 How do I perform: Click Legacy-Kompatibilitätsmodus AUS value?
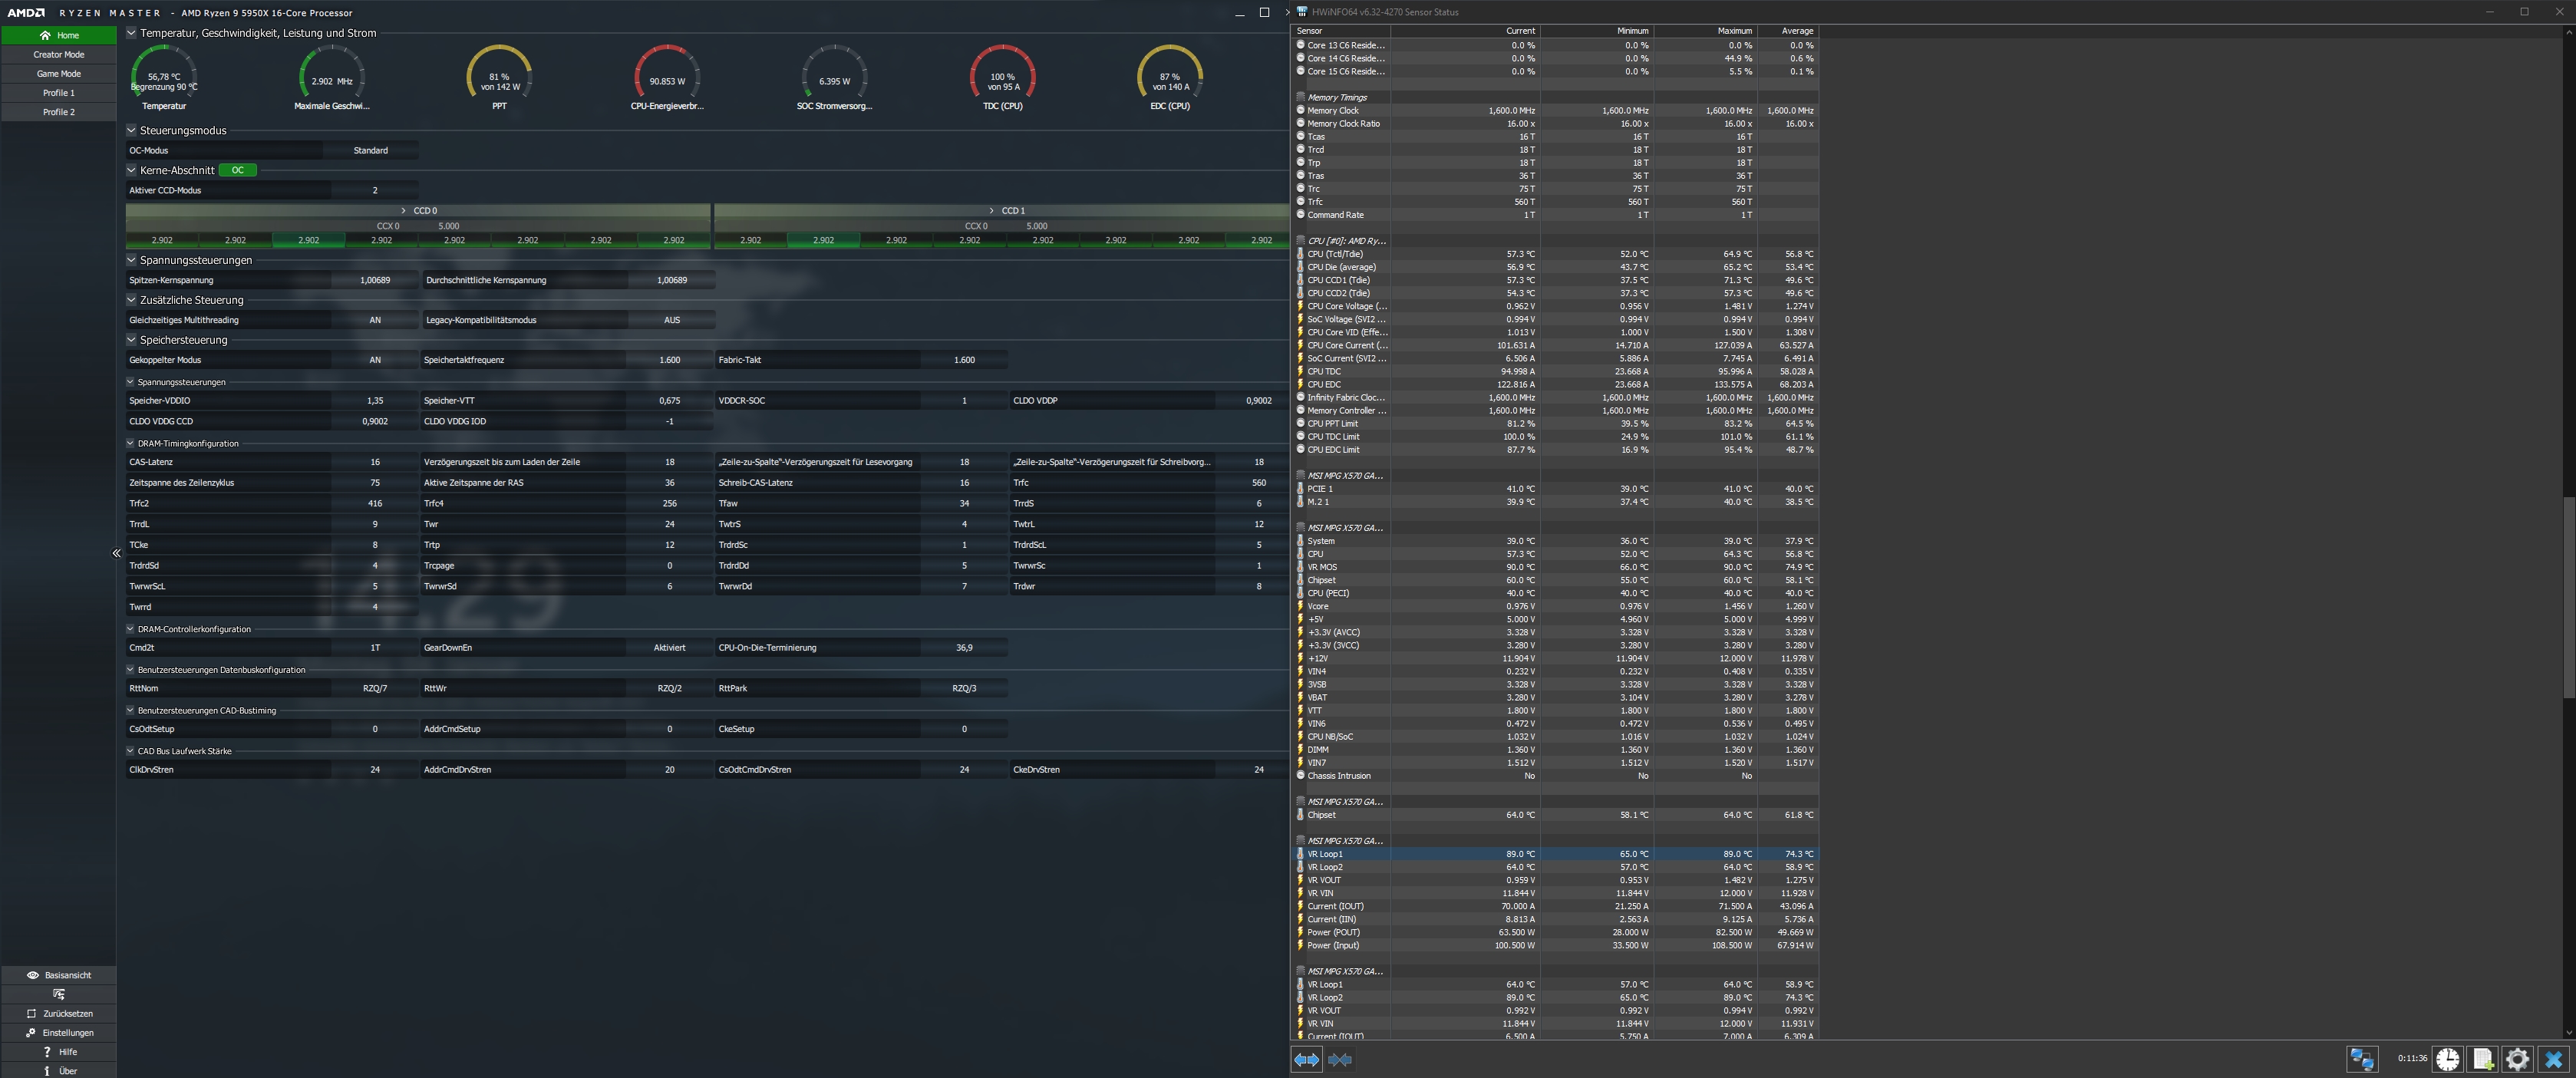672,320
